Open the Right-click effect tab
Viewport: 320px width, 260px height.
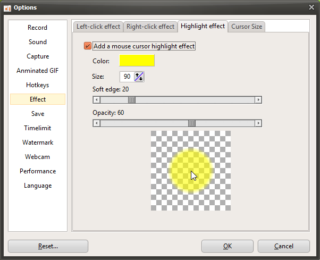[x=150, y=27]
